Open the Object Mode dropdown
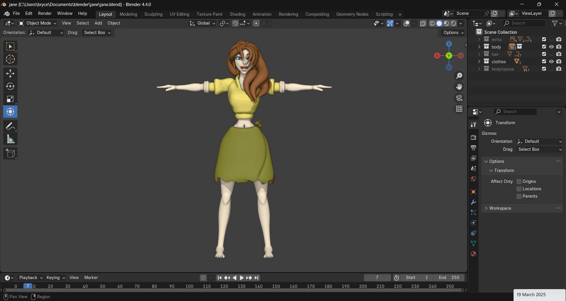This screenshot has width=566, height=301. tap(38, 23)
